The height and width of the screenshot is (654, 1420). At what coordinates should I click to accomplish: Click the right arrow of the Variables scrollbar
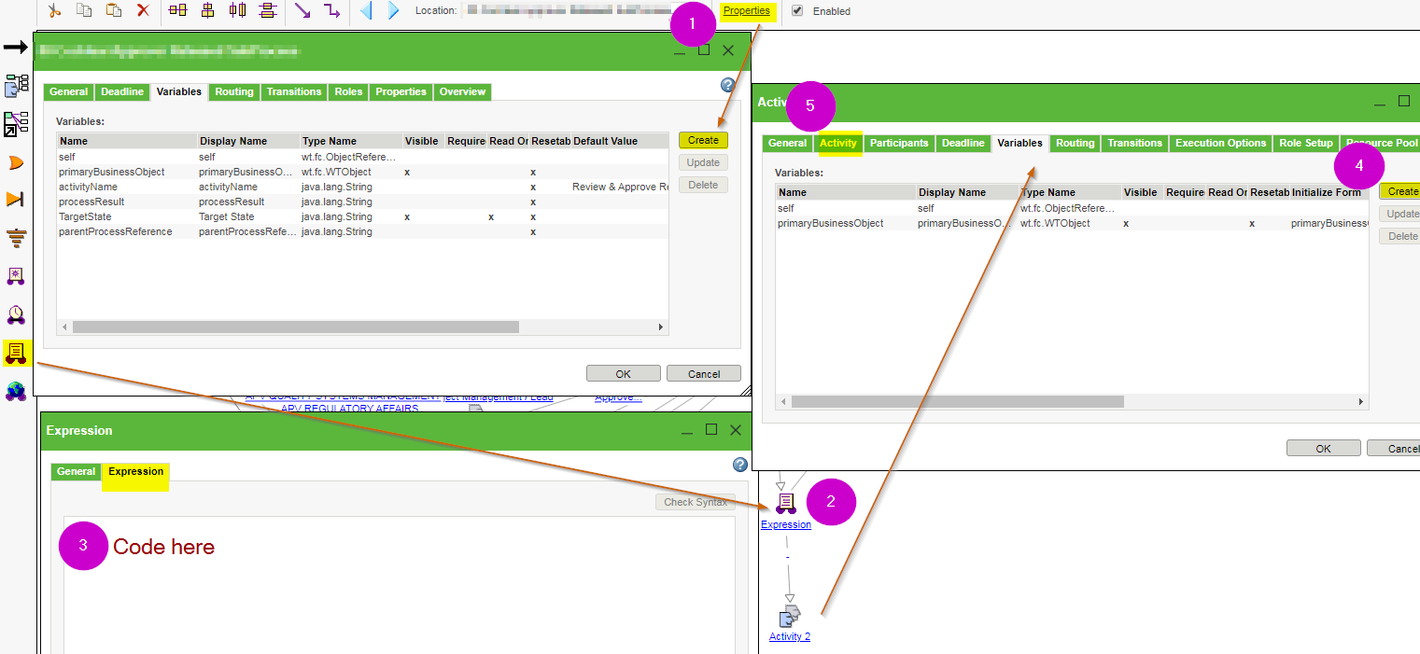pyautogui.click(x=660, y=327)
